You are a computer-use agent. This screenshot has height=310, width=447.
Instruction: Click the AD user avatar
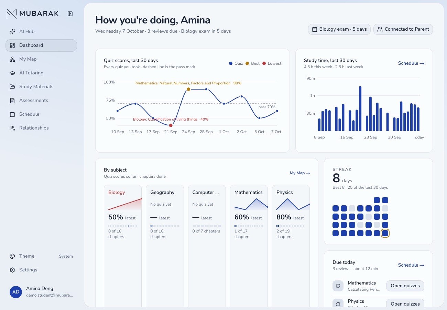tap(16, 292)
